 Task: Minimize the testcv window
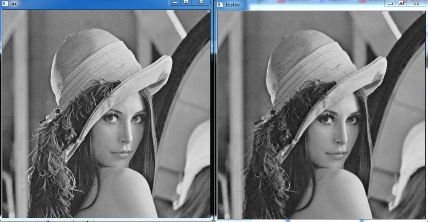pyautogui.click(x=390, y=3)
